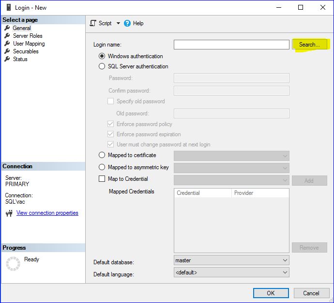Enable the Map to Credential checkbox
The image size is (334, 303).
(x=102, y=179)
